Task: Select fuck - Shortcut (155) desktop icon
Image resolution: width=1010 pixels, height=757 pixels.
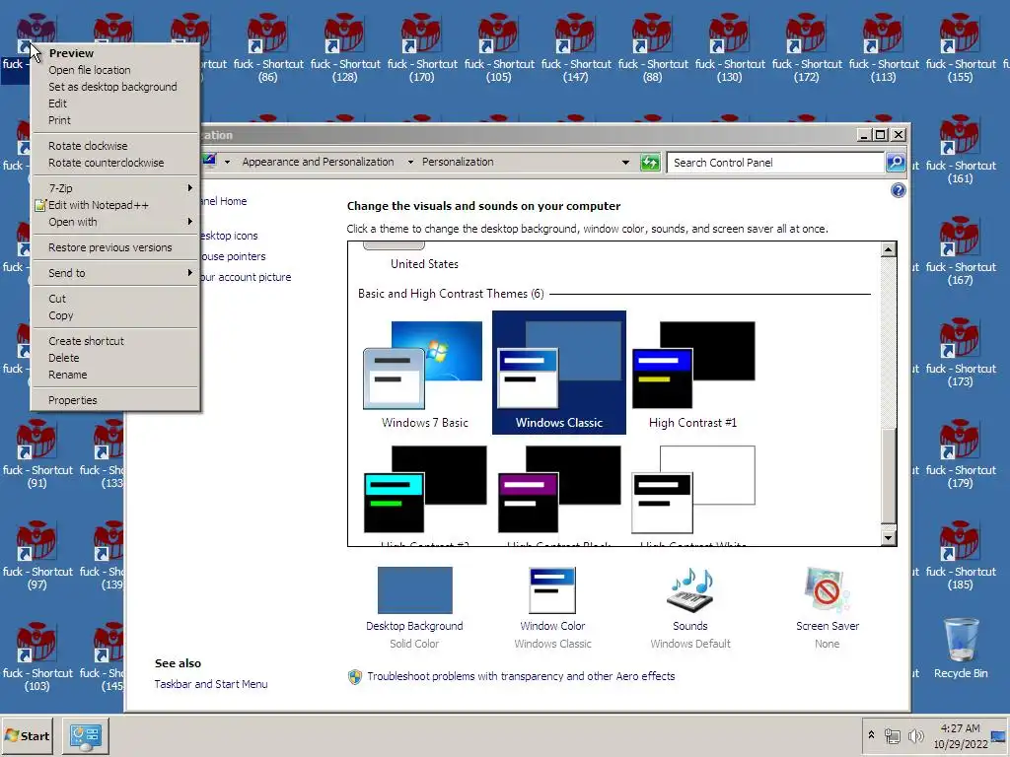Action: coord(961,49)
